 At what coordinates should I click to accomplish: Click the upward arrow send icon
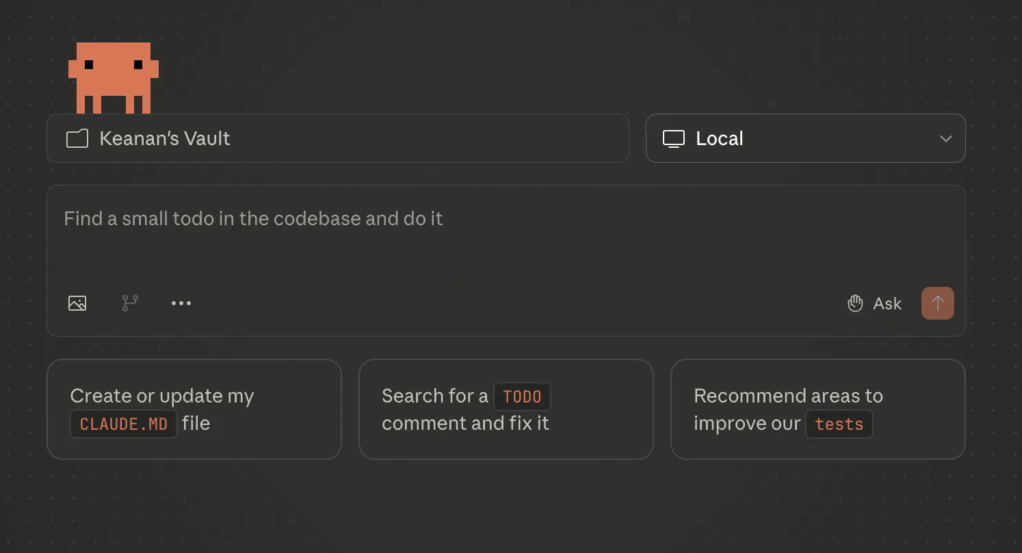click(938, 303)
